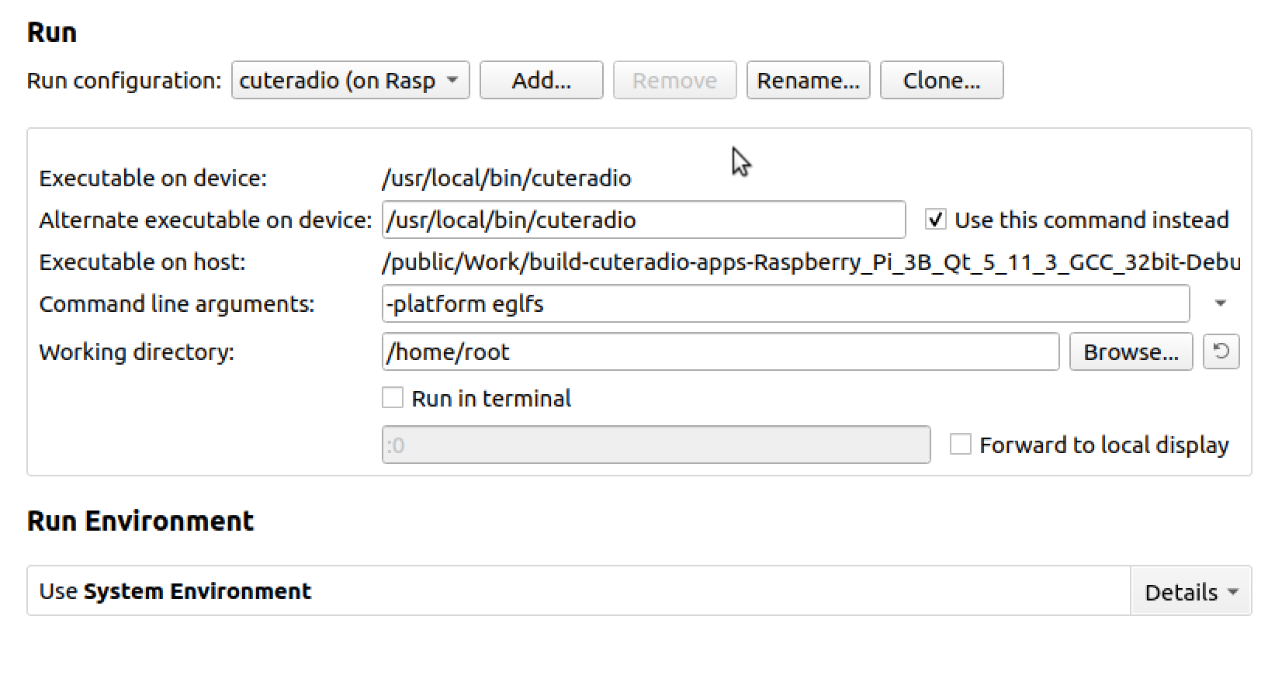
Task: Expand the Run Environment Details
Action: pyautogui.click(x=1190, y=593)
